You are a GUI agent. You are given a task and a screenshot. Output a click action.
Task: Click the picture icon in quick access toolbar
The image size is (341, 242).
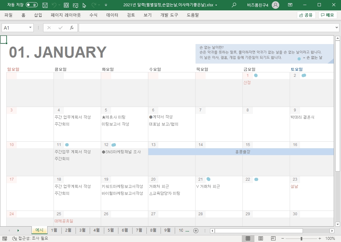coord(76,5)
